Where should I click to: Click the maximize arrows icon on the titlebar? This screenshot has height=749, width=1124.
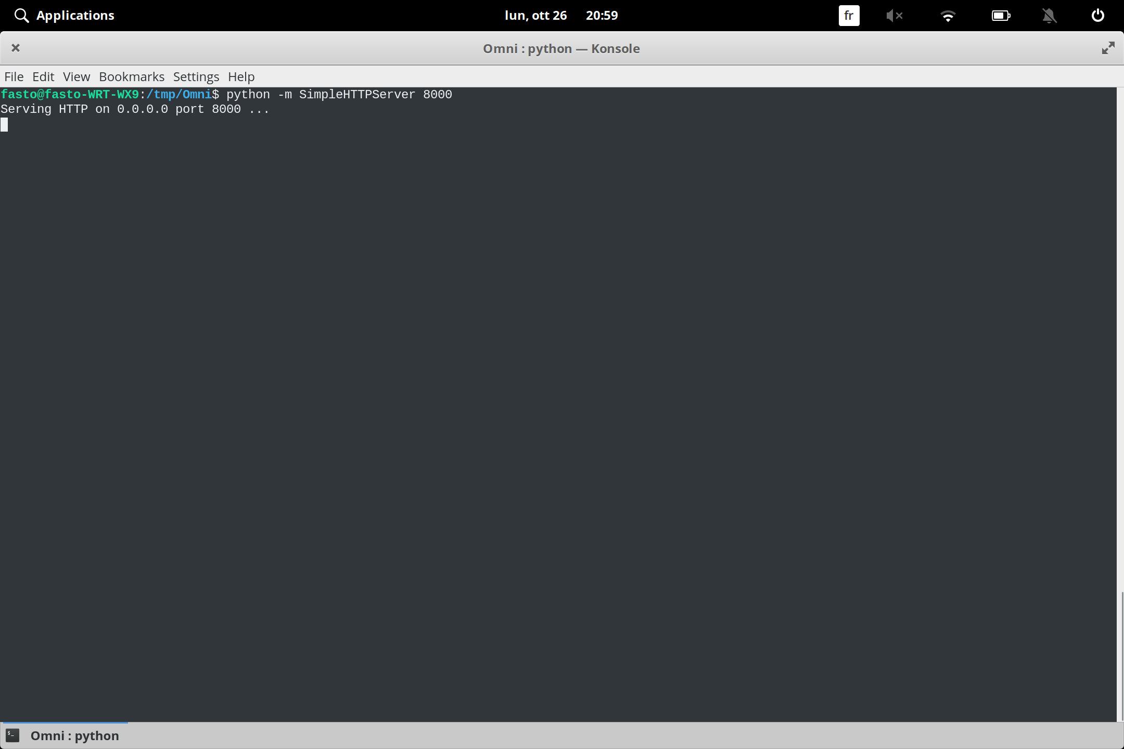click(x=1108, y=48)
